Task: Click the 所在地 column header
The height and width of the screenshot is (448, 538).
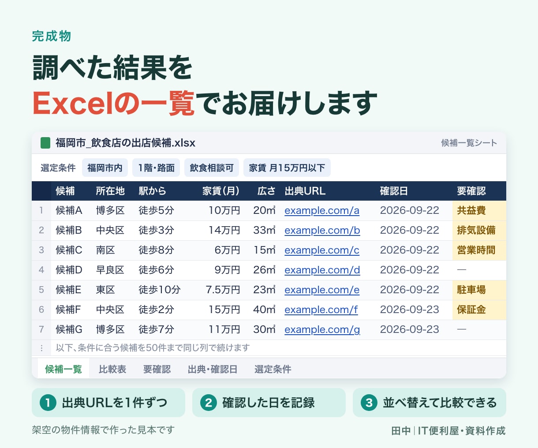Action: [110, 191]
